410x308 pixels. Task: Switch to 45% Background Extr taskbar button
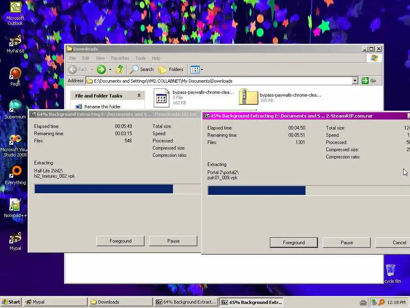click(x=251, y=302)
